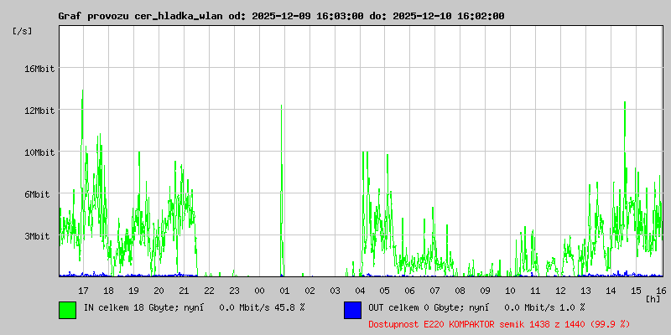Viewport: 671px width, 335px height.
Task: Click the '17' hour tick label
Action: 83,291
